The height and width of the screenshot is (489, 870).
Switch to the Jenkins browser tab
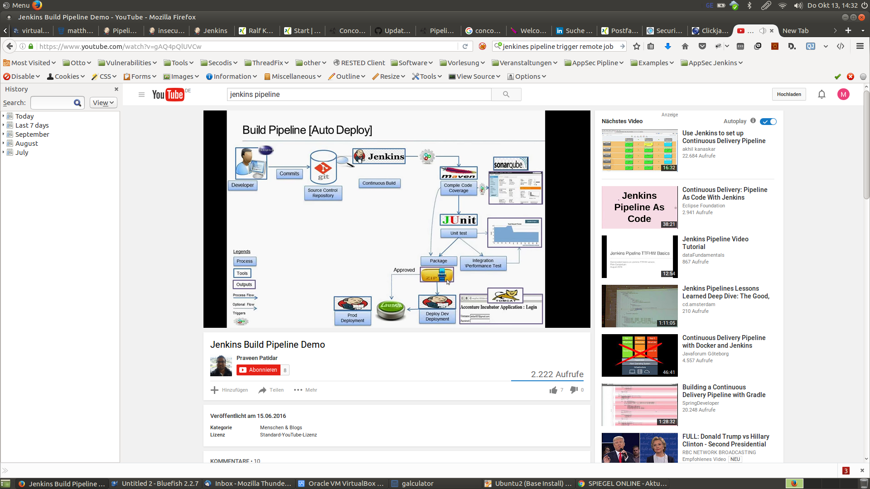(x=211, y=31)
